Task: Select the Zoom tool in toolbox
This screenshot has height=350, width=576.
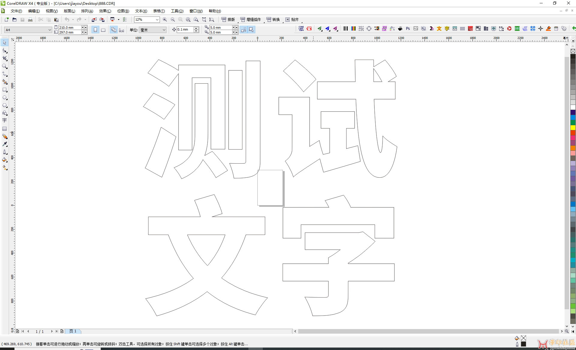Action: pyautogui.click(x=4, y=66)
